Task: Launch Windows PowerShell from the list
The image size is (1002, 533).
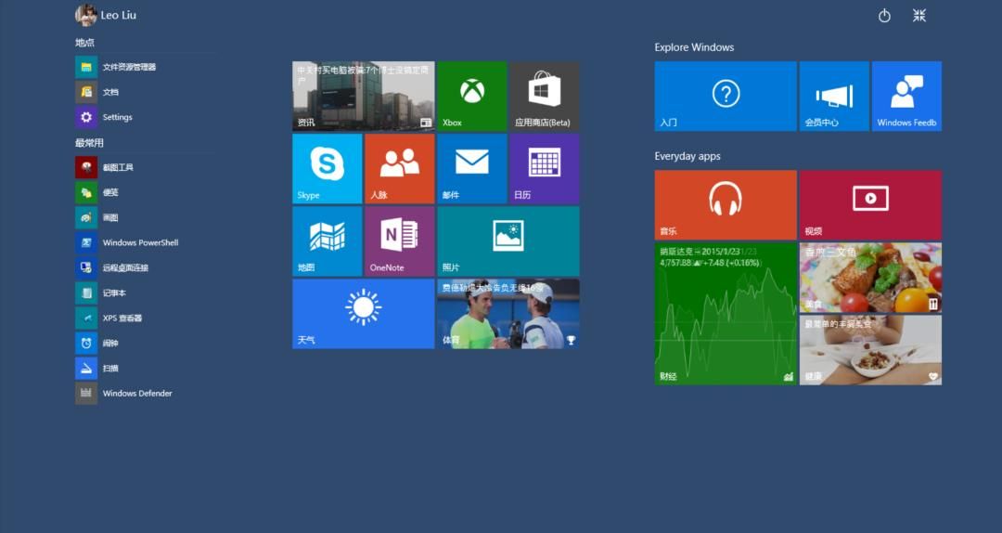Action: pyautogui.click(x=139, y=243)
